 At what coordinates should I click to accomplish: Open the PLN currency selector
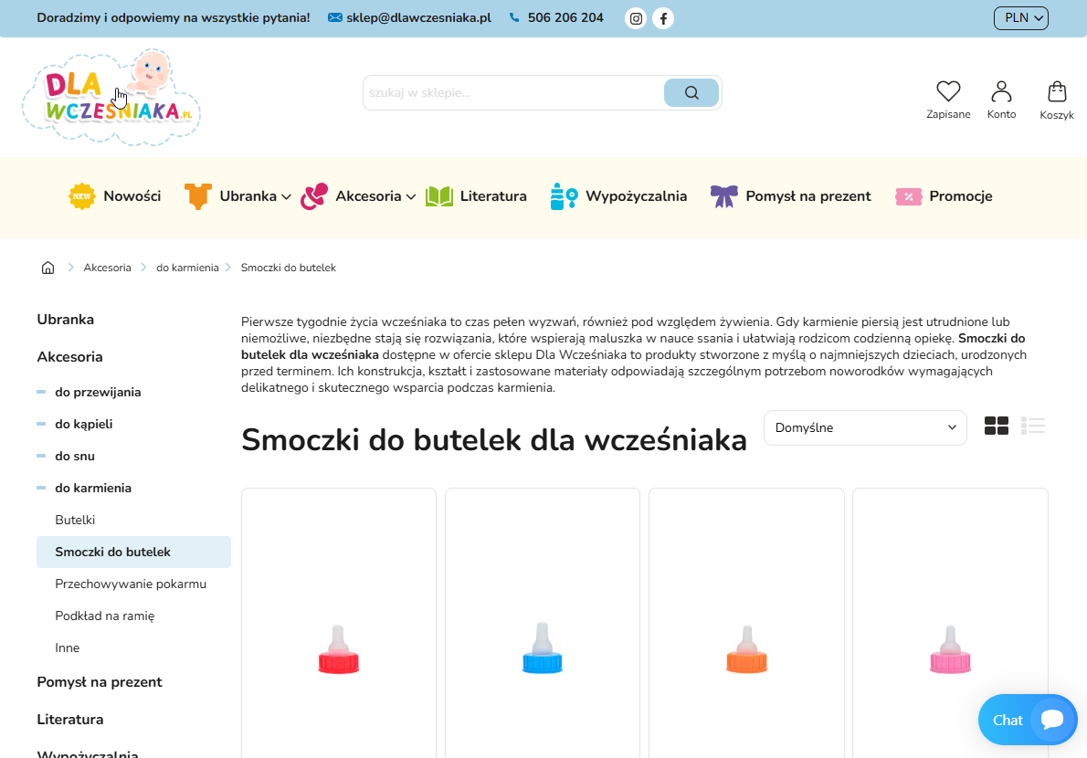1020,17
